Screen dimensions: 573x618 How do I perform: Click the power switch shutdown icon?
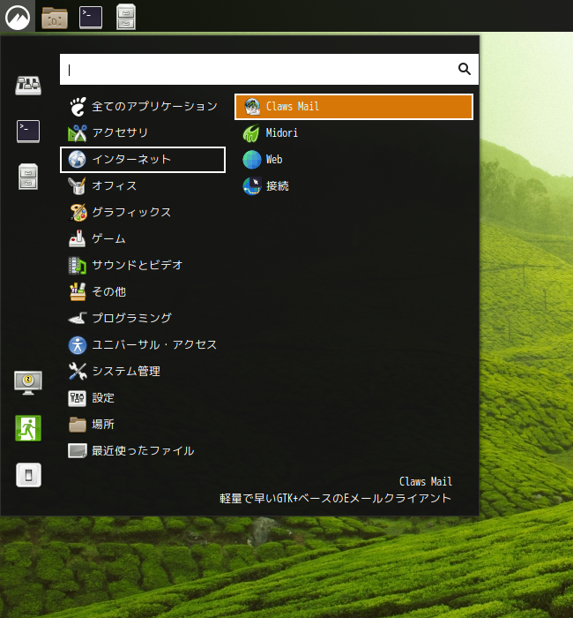[28, 475]
